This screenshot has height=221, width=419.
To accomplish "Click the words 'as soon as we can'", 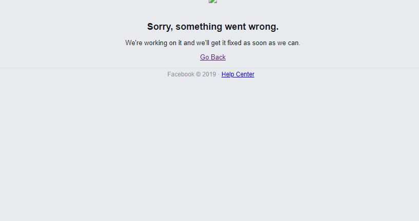I will click(x=271, y=43).
